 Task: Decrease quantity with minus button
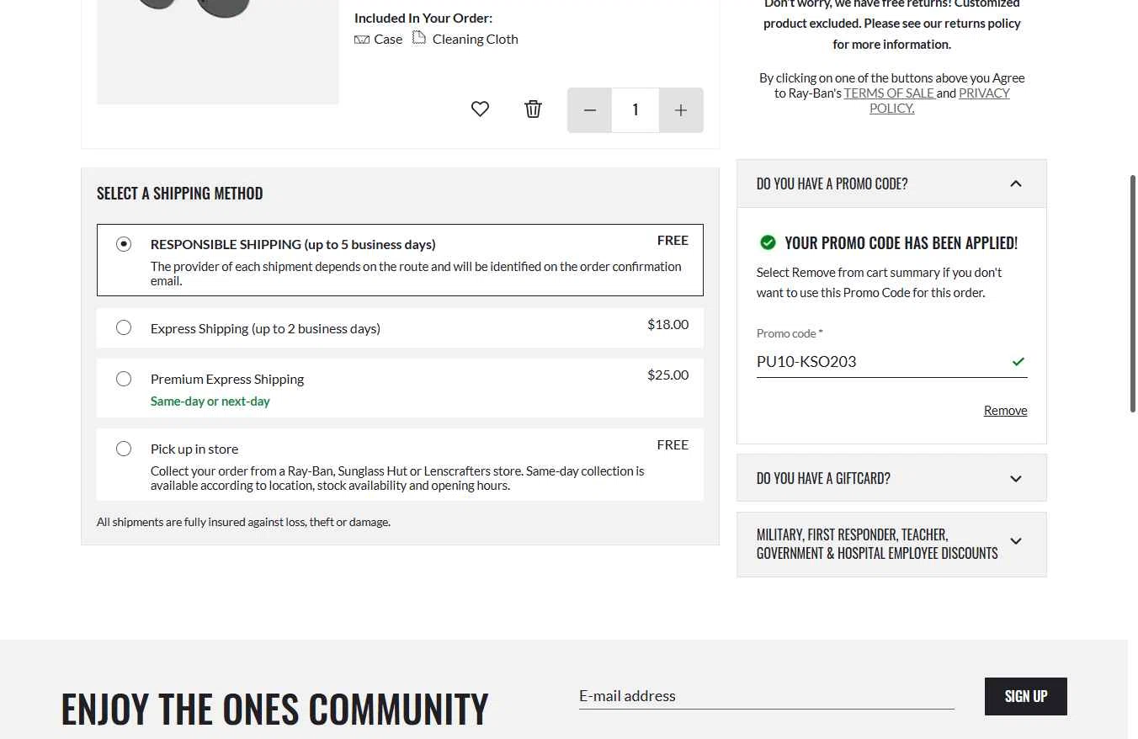click(589, 110)
